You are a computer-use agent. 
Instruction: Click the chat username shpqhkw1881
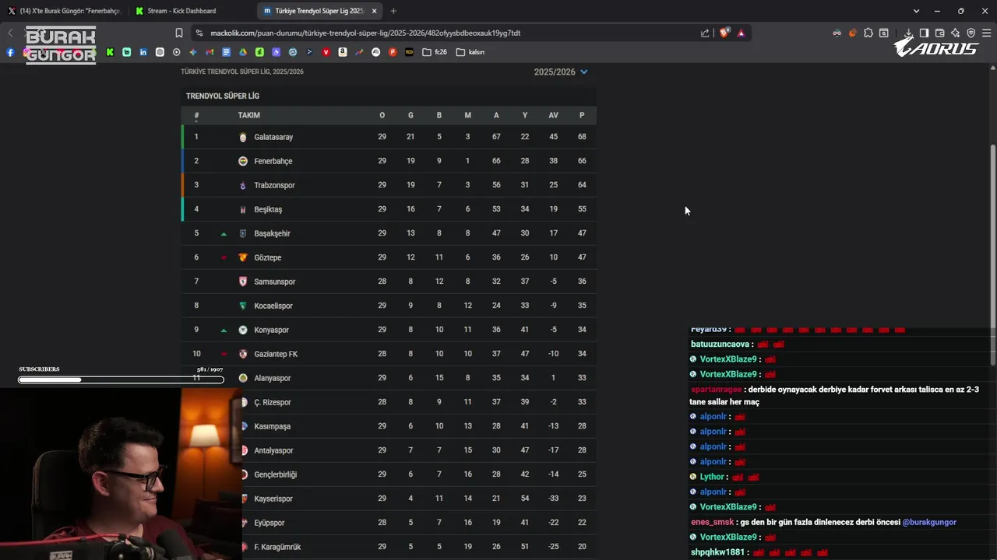click(x=717, y=552)
